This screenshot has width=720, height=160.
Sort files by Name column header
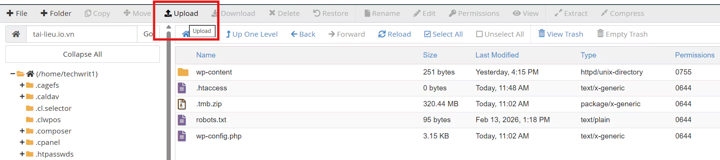pos(206,55)
